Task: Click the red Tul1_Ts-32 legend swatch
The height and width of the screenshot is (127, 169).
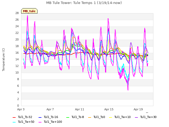Action: [x=14, y=117]
